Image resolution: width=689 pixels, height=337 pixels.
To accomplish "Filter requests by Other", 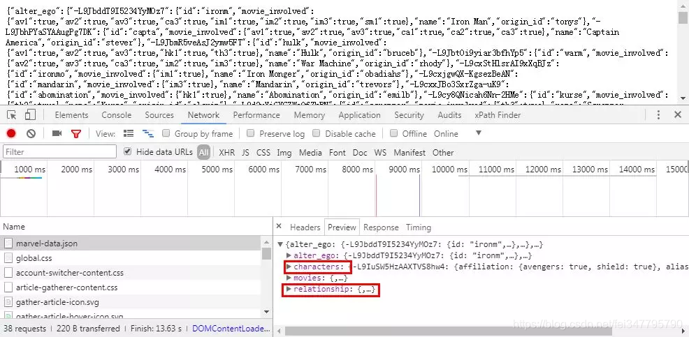I will (442, 152).
